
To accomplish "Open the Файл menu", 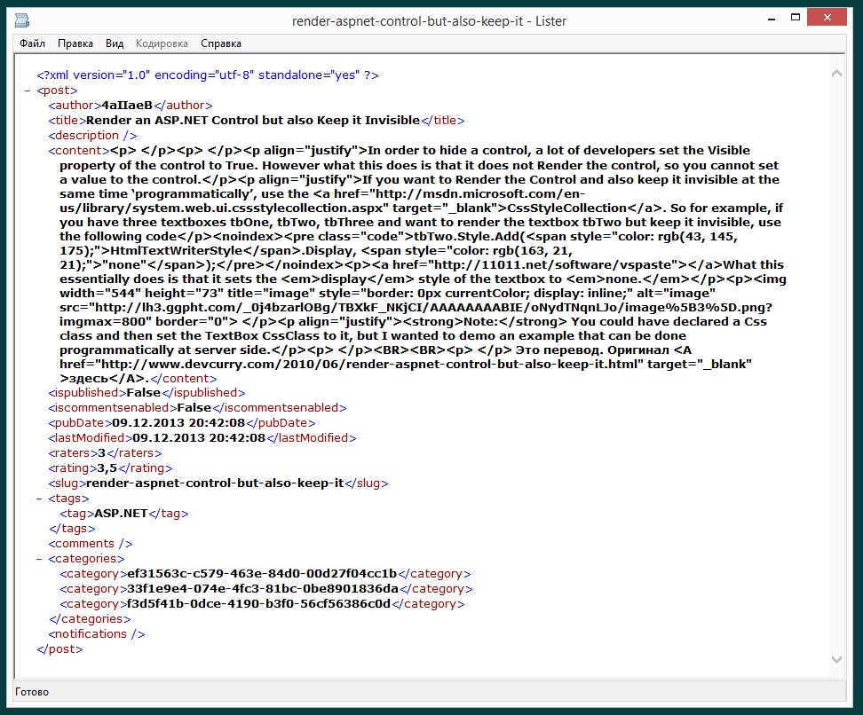I will click(x=33, y=43).
